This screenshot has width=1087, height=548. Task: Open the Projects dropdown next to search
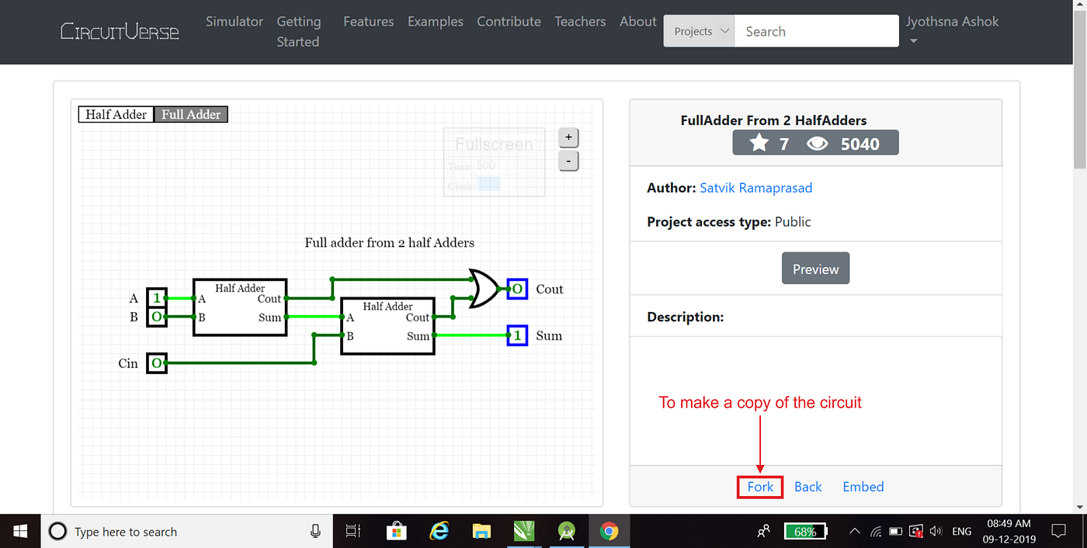tap(698, 30)
